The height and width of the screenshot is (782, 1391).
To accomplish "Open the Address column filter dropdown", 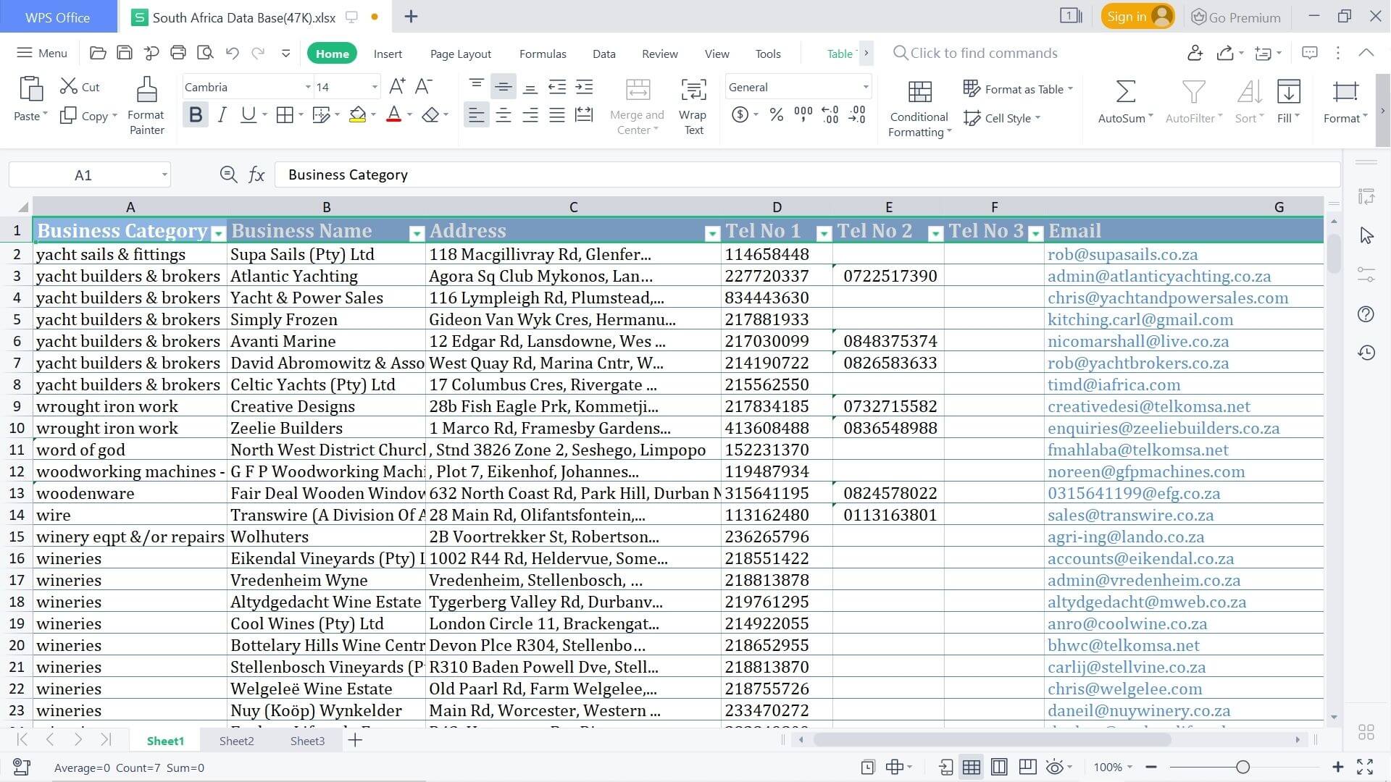I will 712,234.
